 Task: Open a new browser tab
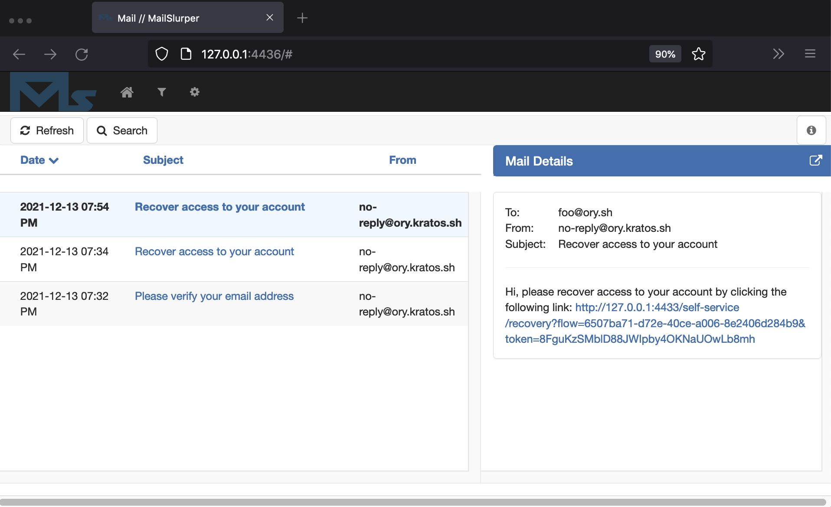pyautogui.click(x=302, y=18)
